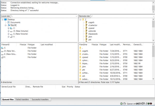Expand the F: drive in local tree
Image resolution: width=155 pixels, height=106 pixels.
click(9, 37)
